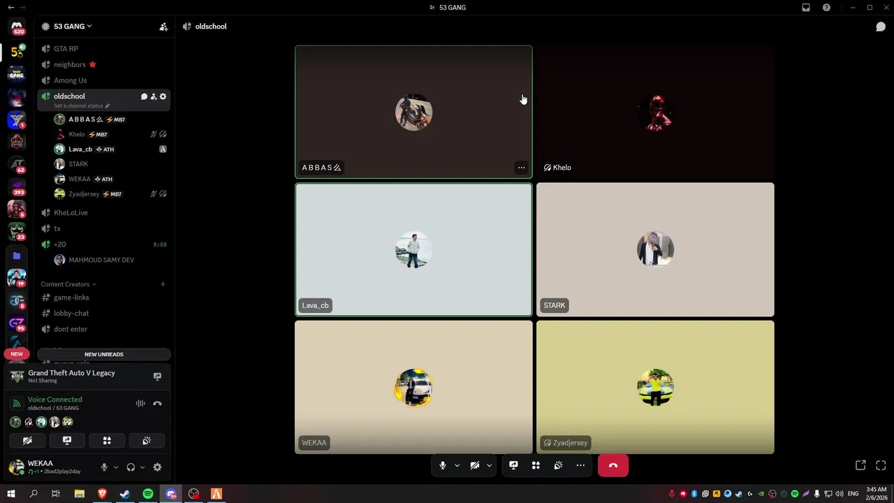Screen dimensions: 894x503
Task: Stream Grand Theft Auto V Legacy
Action: click(157, 377)
